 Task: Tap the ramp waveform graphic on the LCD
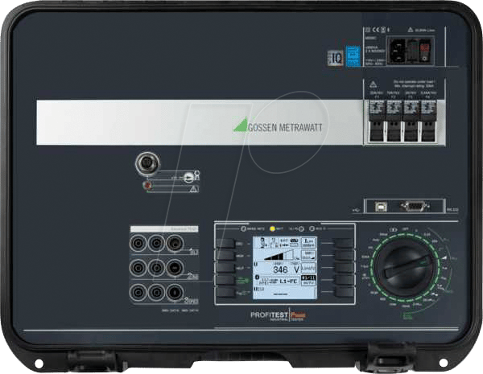coord(278,256)
